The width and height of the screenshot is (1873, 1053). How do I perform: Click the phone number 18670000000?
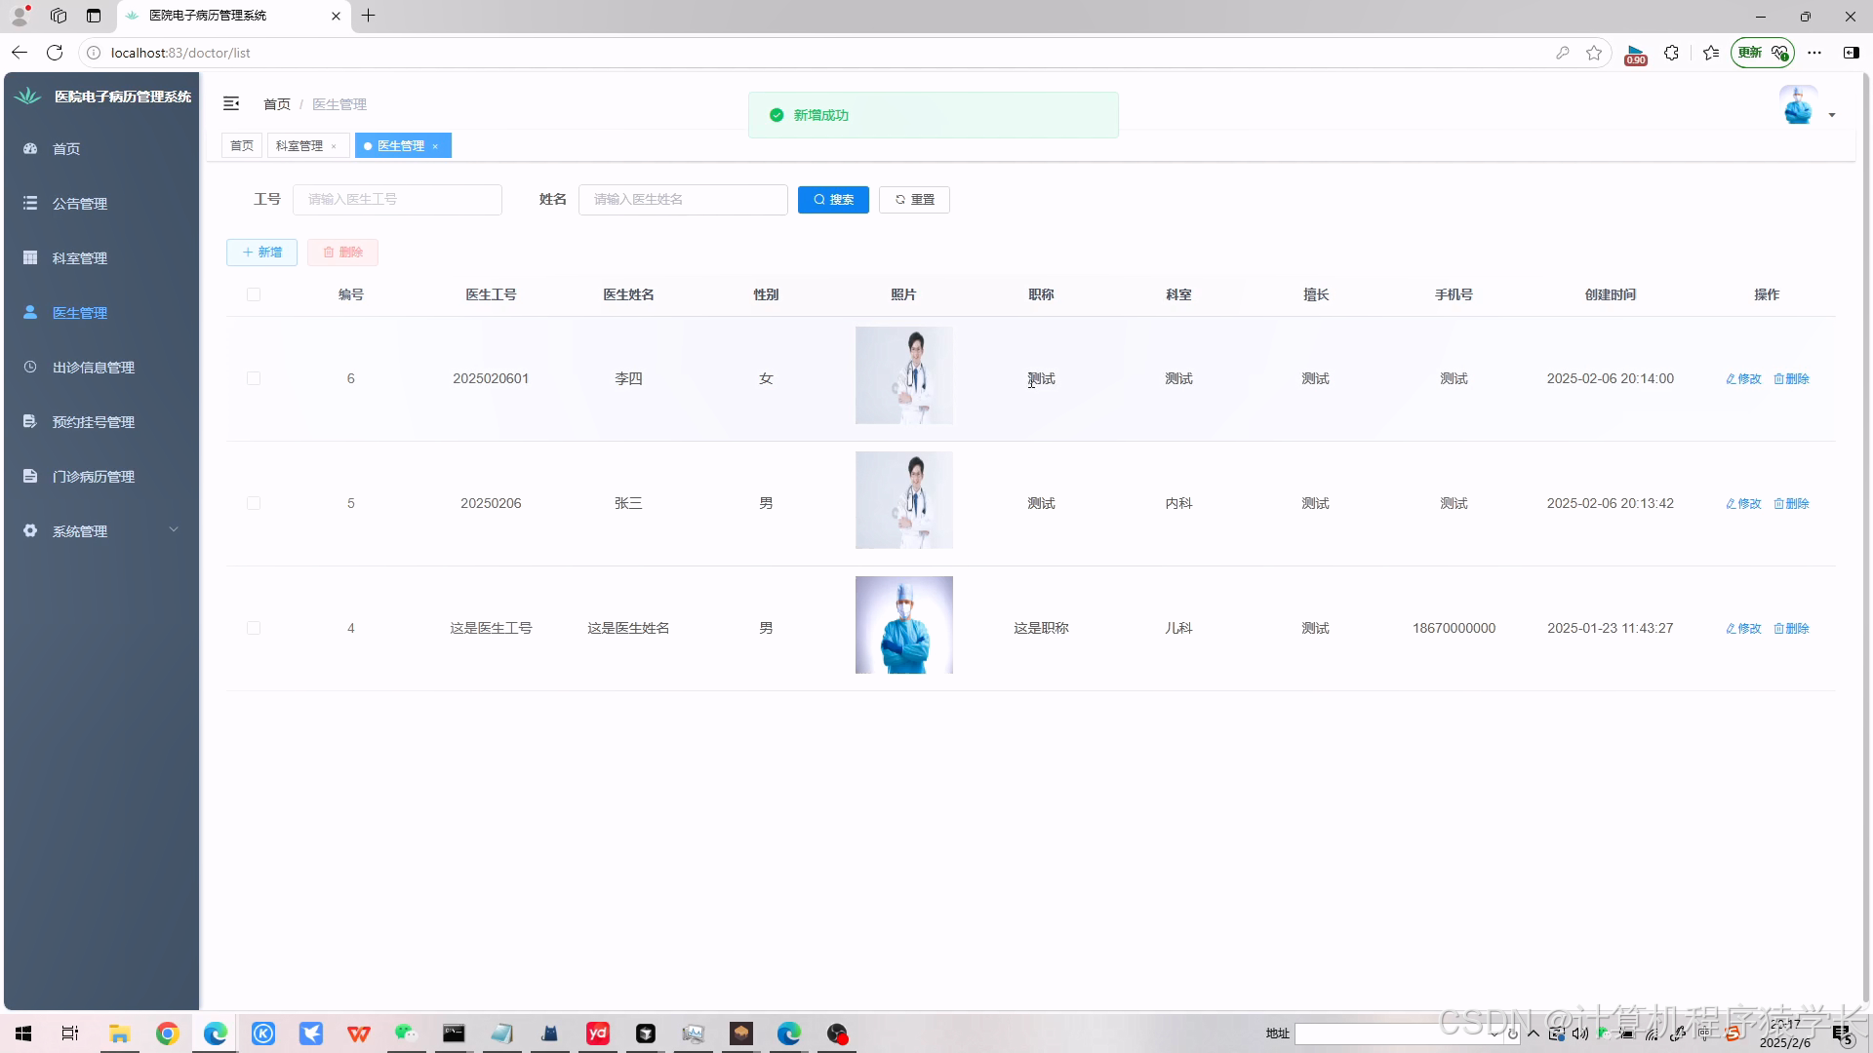(1454, 628)
